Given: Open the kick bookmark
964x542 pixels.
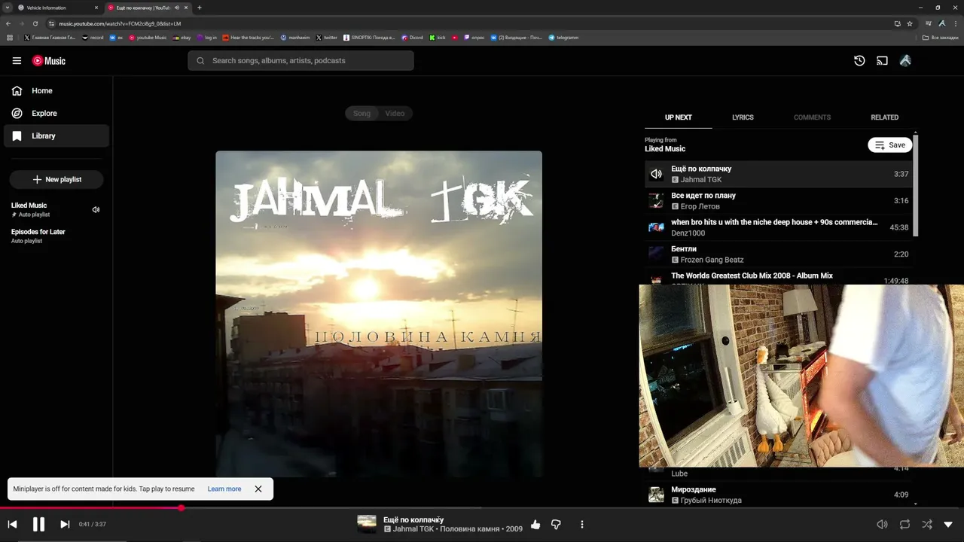Looking at the screenshot, I should (x=438, y=38).
